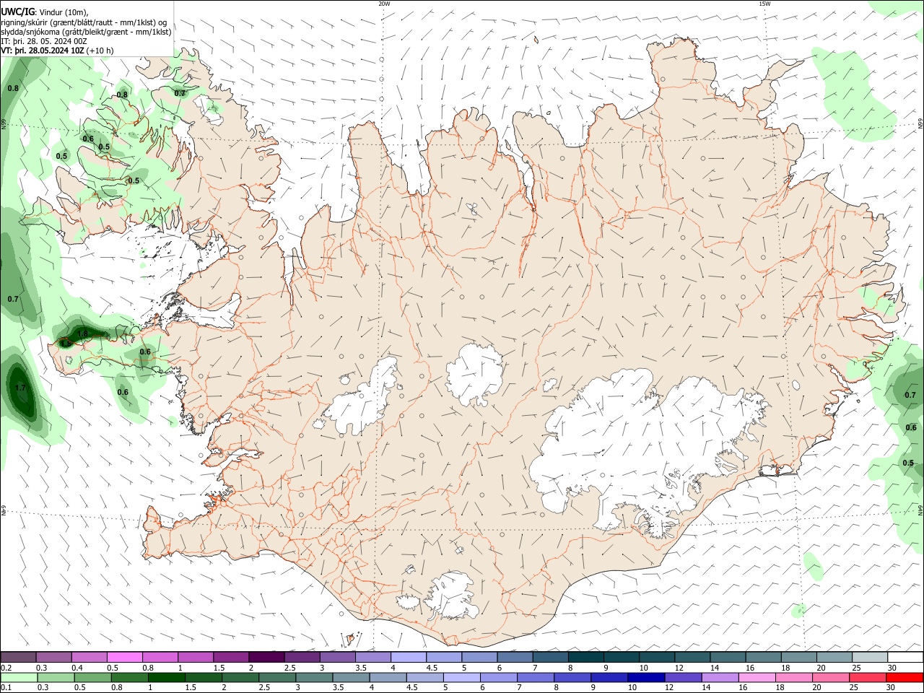Click the dark green rain cell west of Snæfellsnes

click(x=19, y=393)
